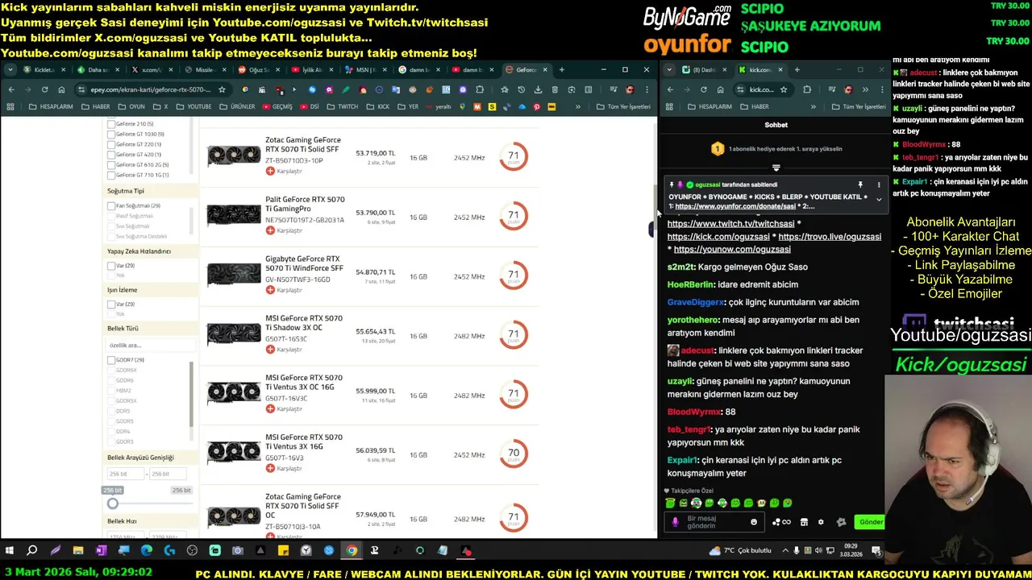Switch to (8) Dashboard tab in Kick window
The width and height of the screenshot is (1032, 580).
click(703, 69)
